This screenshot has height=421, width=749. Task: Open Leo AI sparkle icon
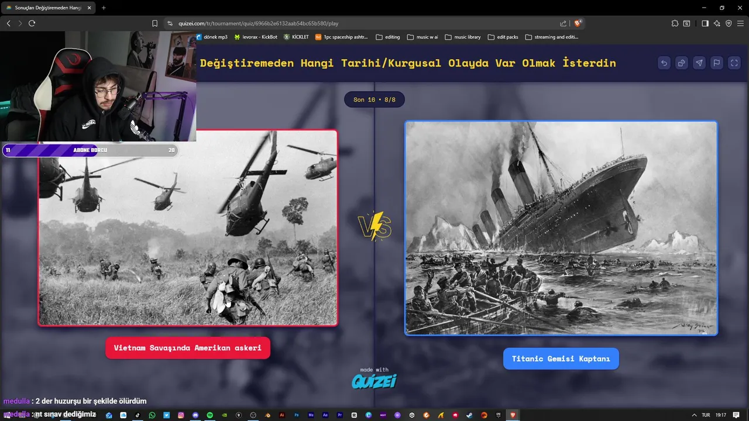coord(717,23)
